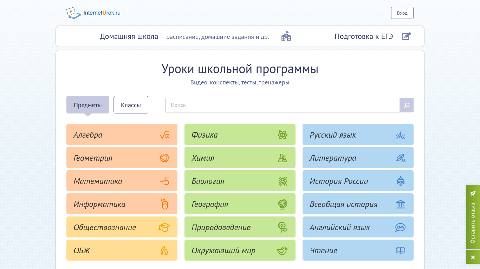The image size is (480, 269).
Task: Click the square root icon in Алгебра
Action: point(164,135)
